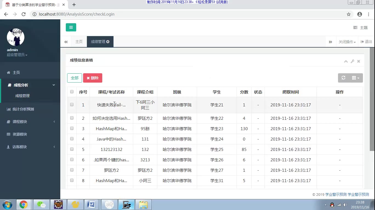Screen dimensions: 375x210
Task: Open file explorer folder in the taskbar
Action: pos(143,205)
